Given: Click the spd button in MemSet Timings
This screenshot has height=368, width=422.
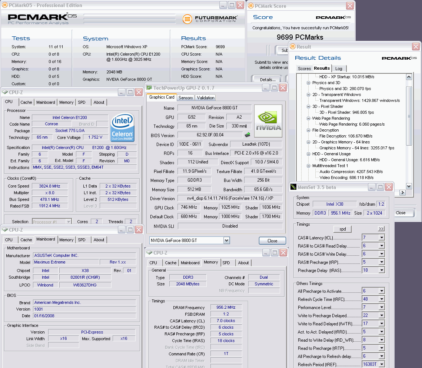Looking at the screenshot, I should tap(342, 229).
